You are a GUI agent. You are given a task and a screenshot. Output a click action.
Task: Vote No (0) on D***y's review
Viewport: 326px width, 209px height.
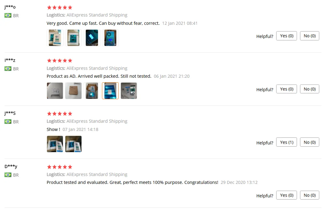click(310, 195)
